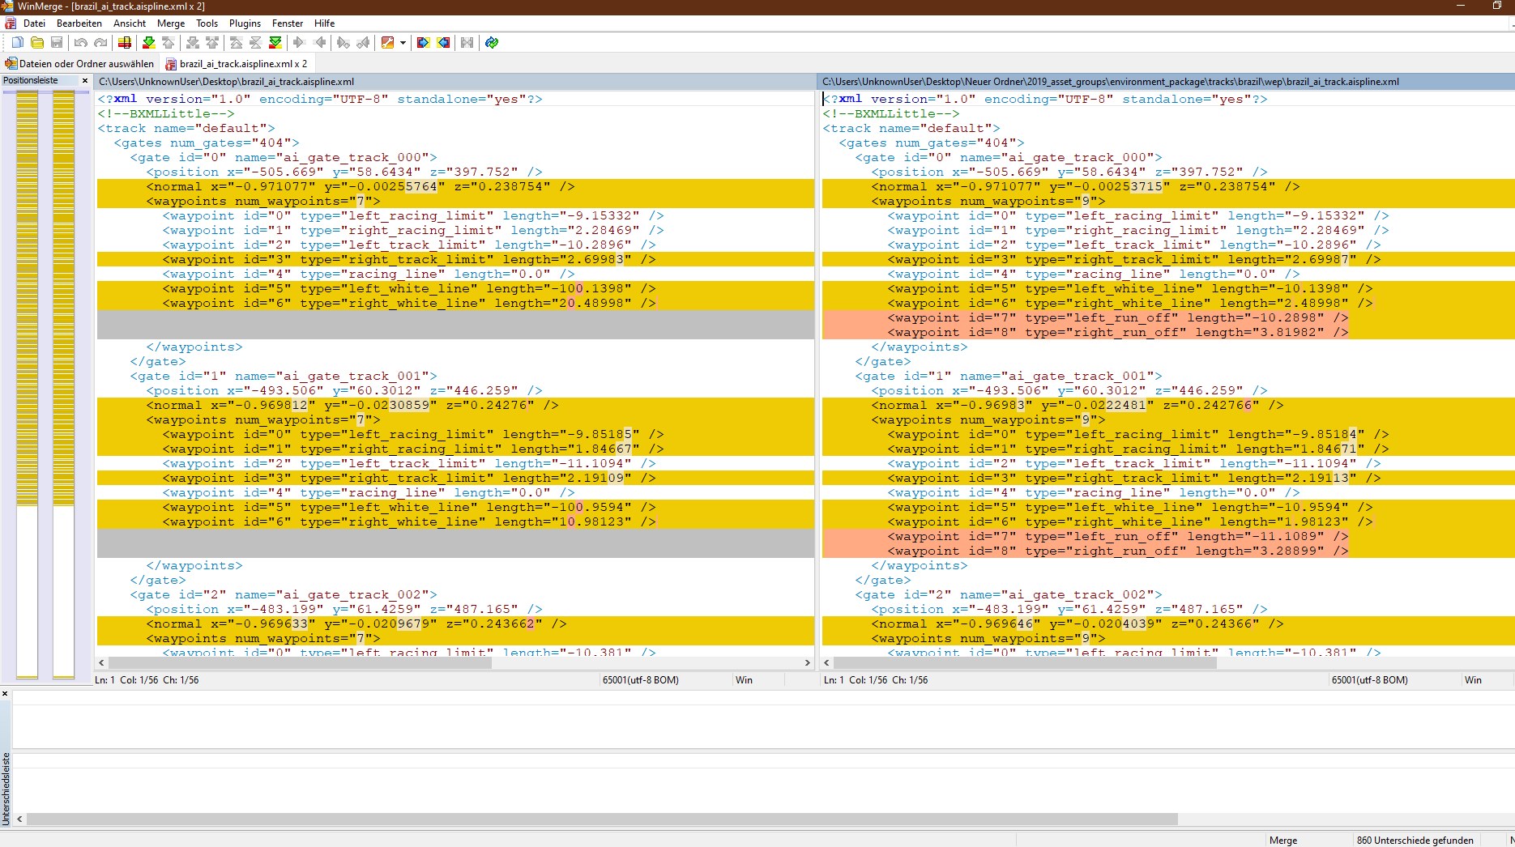Viewport: 1515px width, 847px height.
Task: Open the Datei menu
Action: pos(34,23)
